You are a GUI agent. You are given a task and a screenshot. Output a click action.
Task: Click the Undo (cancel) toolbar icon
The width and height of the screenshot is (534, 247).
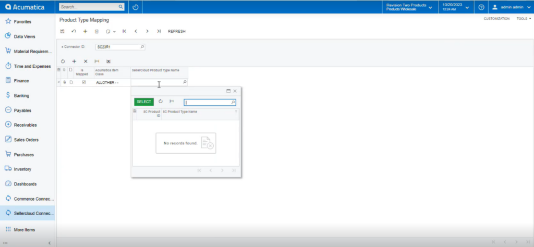[x=74, y=31]
